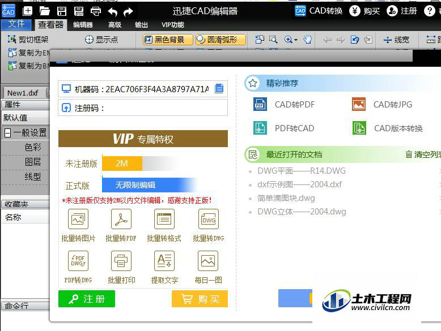Open recent file dxf示例图——2004.dxf

299,184
